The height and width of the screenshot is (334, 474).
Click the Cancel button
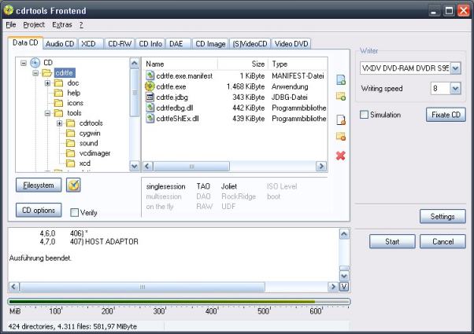[443, 241]
